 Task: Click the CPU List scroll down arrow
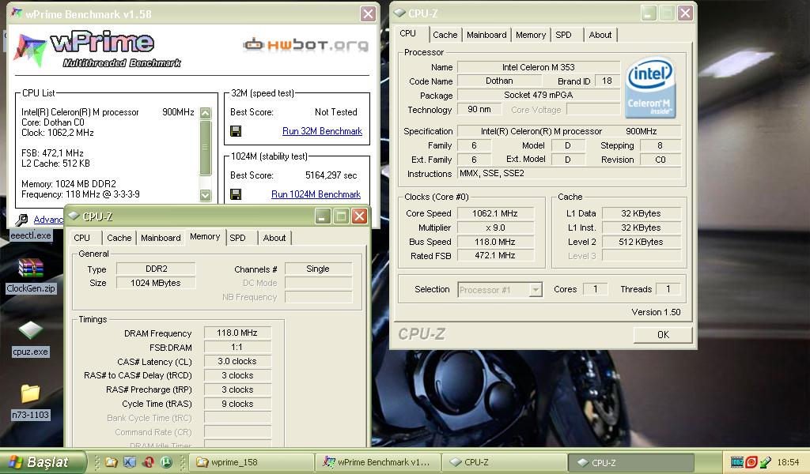(x=206, y=195)
